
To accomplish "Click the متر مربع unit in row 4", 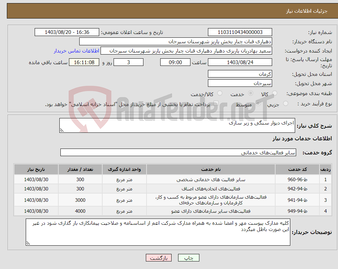I will 124,211.
